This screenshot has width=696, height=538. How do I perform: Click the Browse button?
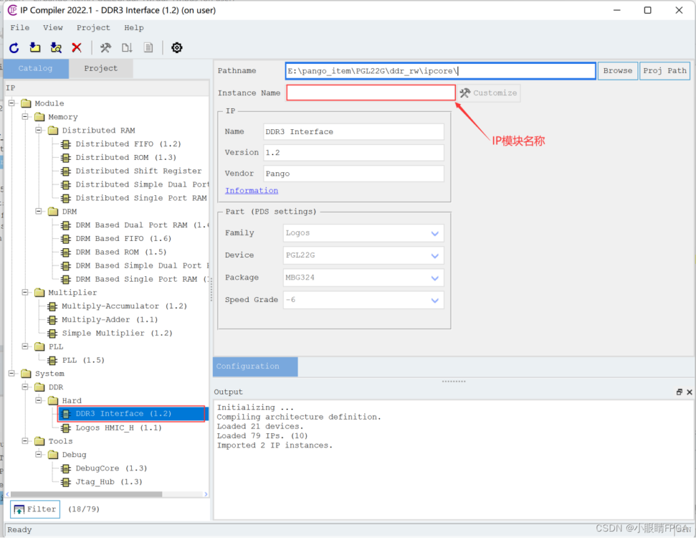[617, 71]
